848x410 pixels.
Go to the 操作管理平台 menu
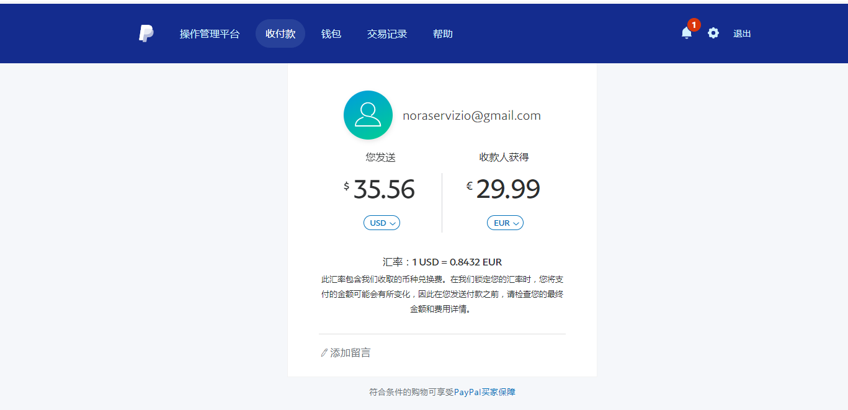coord(210,34)
